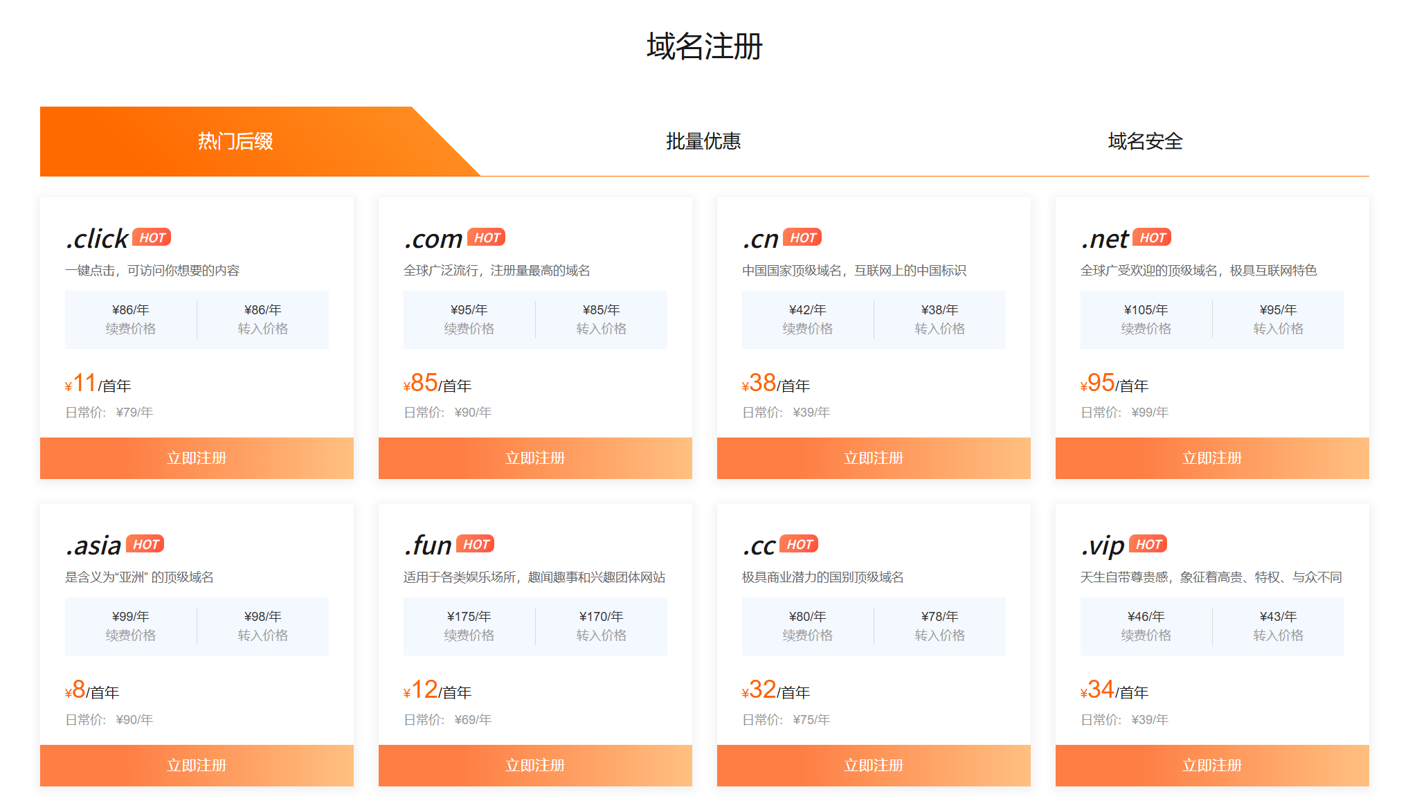The width and height of the screenshot is (1408, 812).
Task: Click the HOT badge beside .fun
Action: coord(476,544)
